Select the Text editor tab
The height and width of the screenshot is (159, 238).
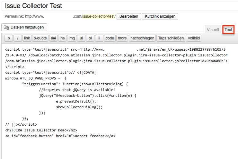pyautogui.click(x=228, y=29)
